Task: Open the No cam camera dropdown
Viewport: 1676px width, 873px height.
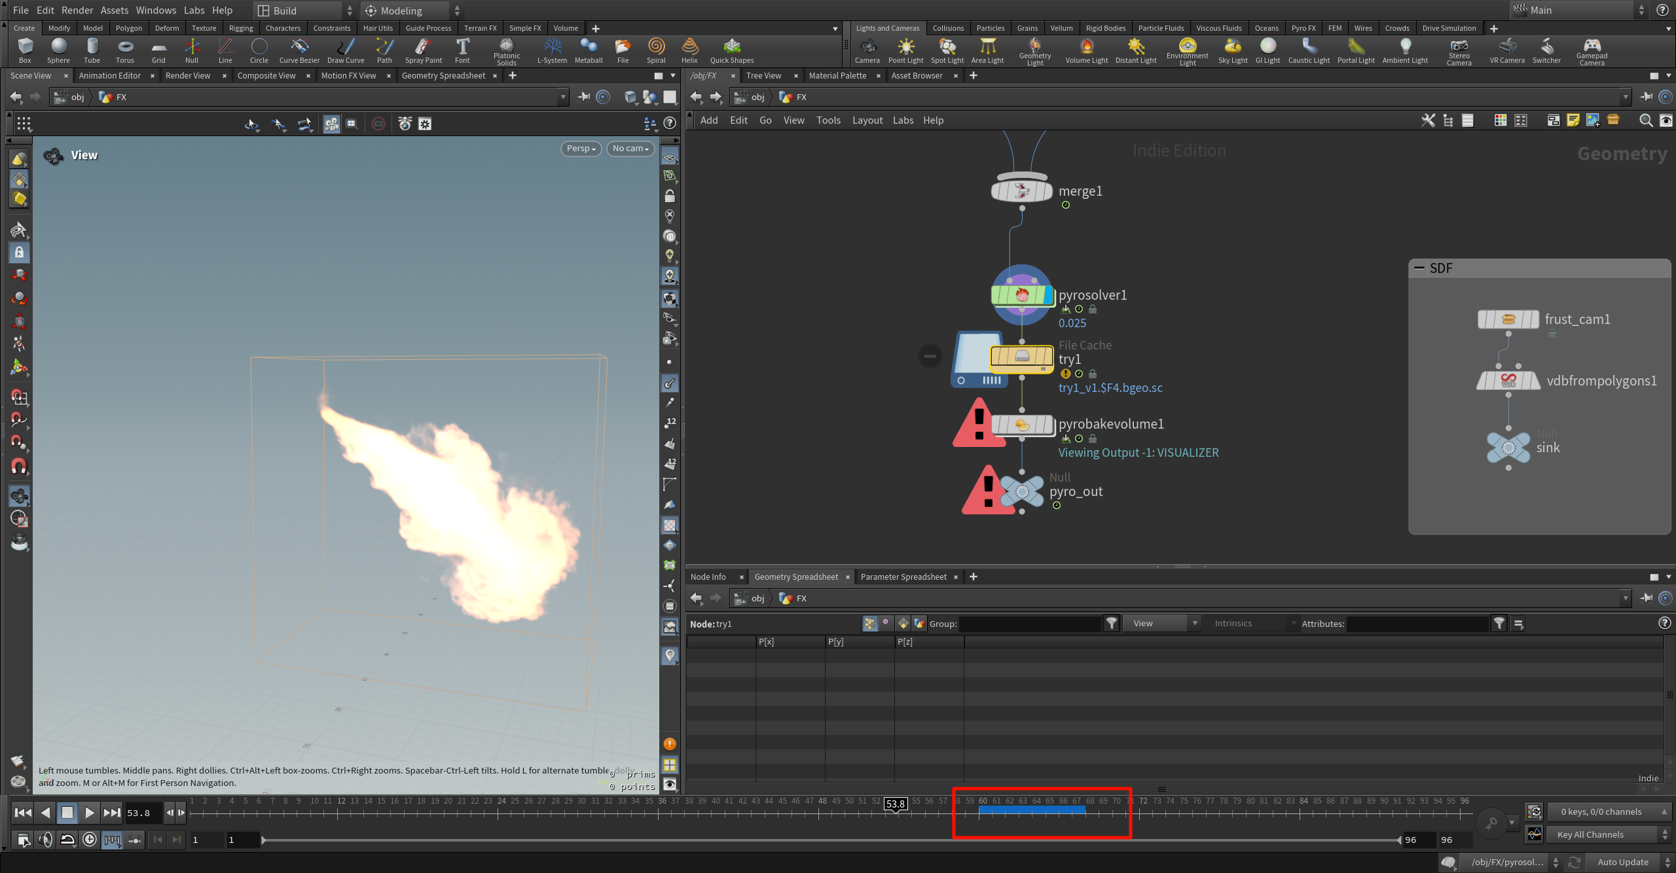Action: 630,149
